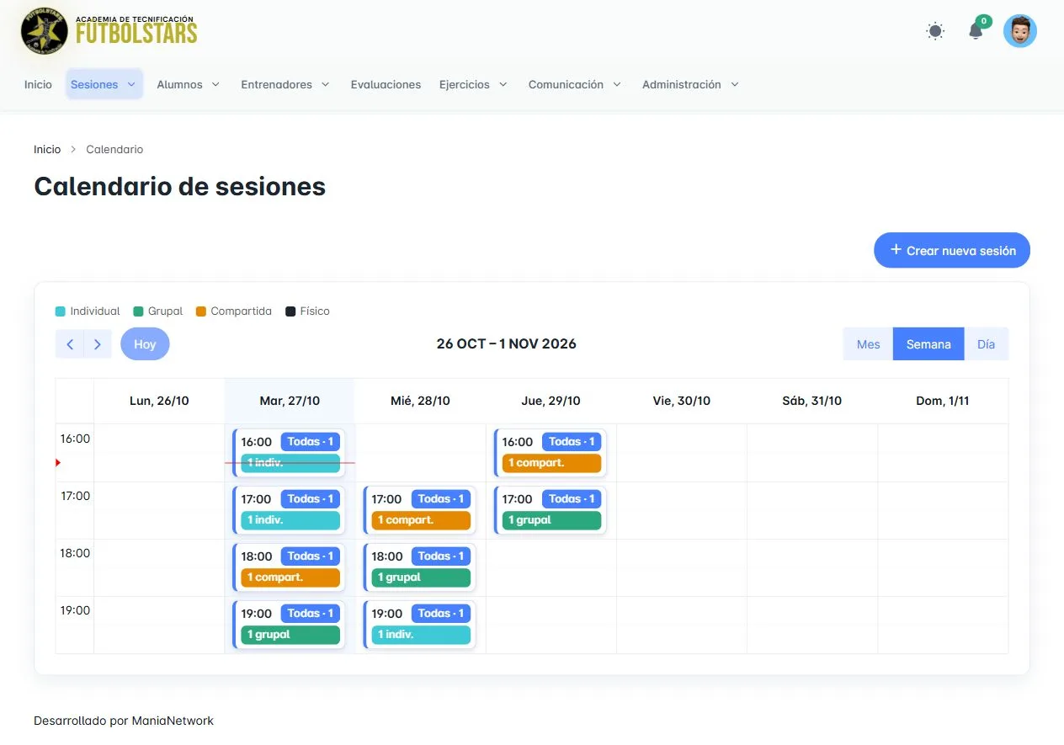Click the Inicio breadcrumb link
The image size is (1064, 745).
point(47,149)
